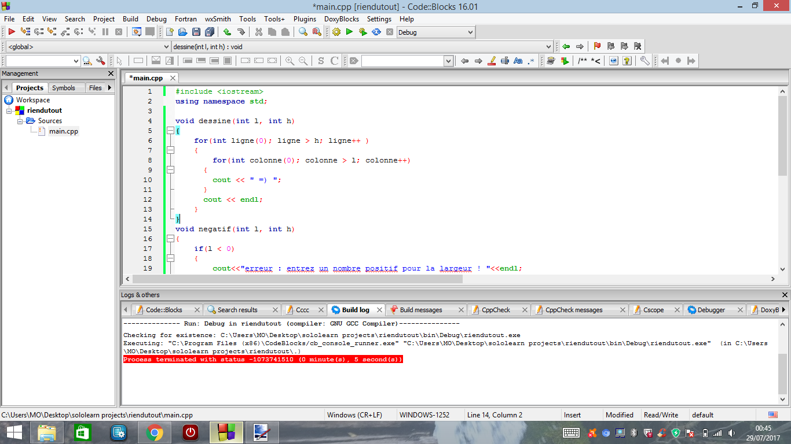791x444 pixels.
Task: Select main.cpp in the Sources tree
Action: point(63,131)
